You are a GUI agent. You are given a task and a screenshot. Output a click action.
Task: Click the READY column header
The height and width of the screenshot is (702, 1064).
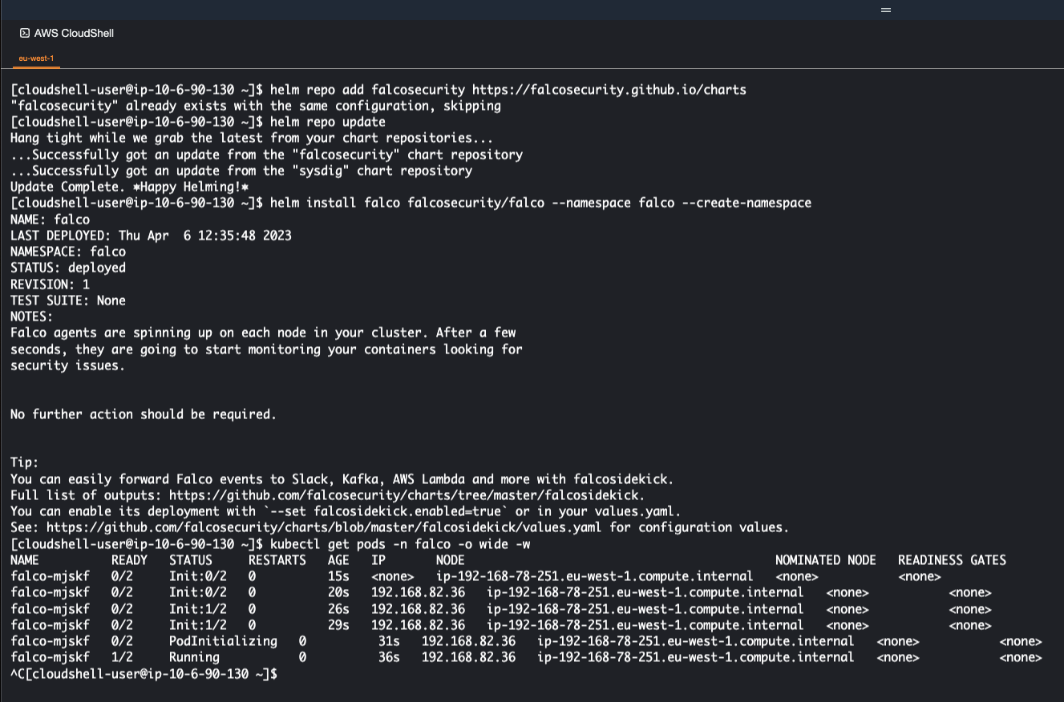click(x=129, y=559)
